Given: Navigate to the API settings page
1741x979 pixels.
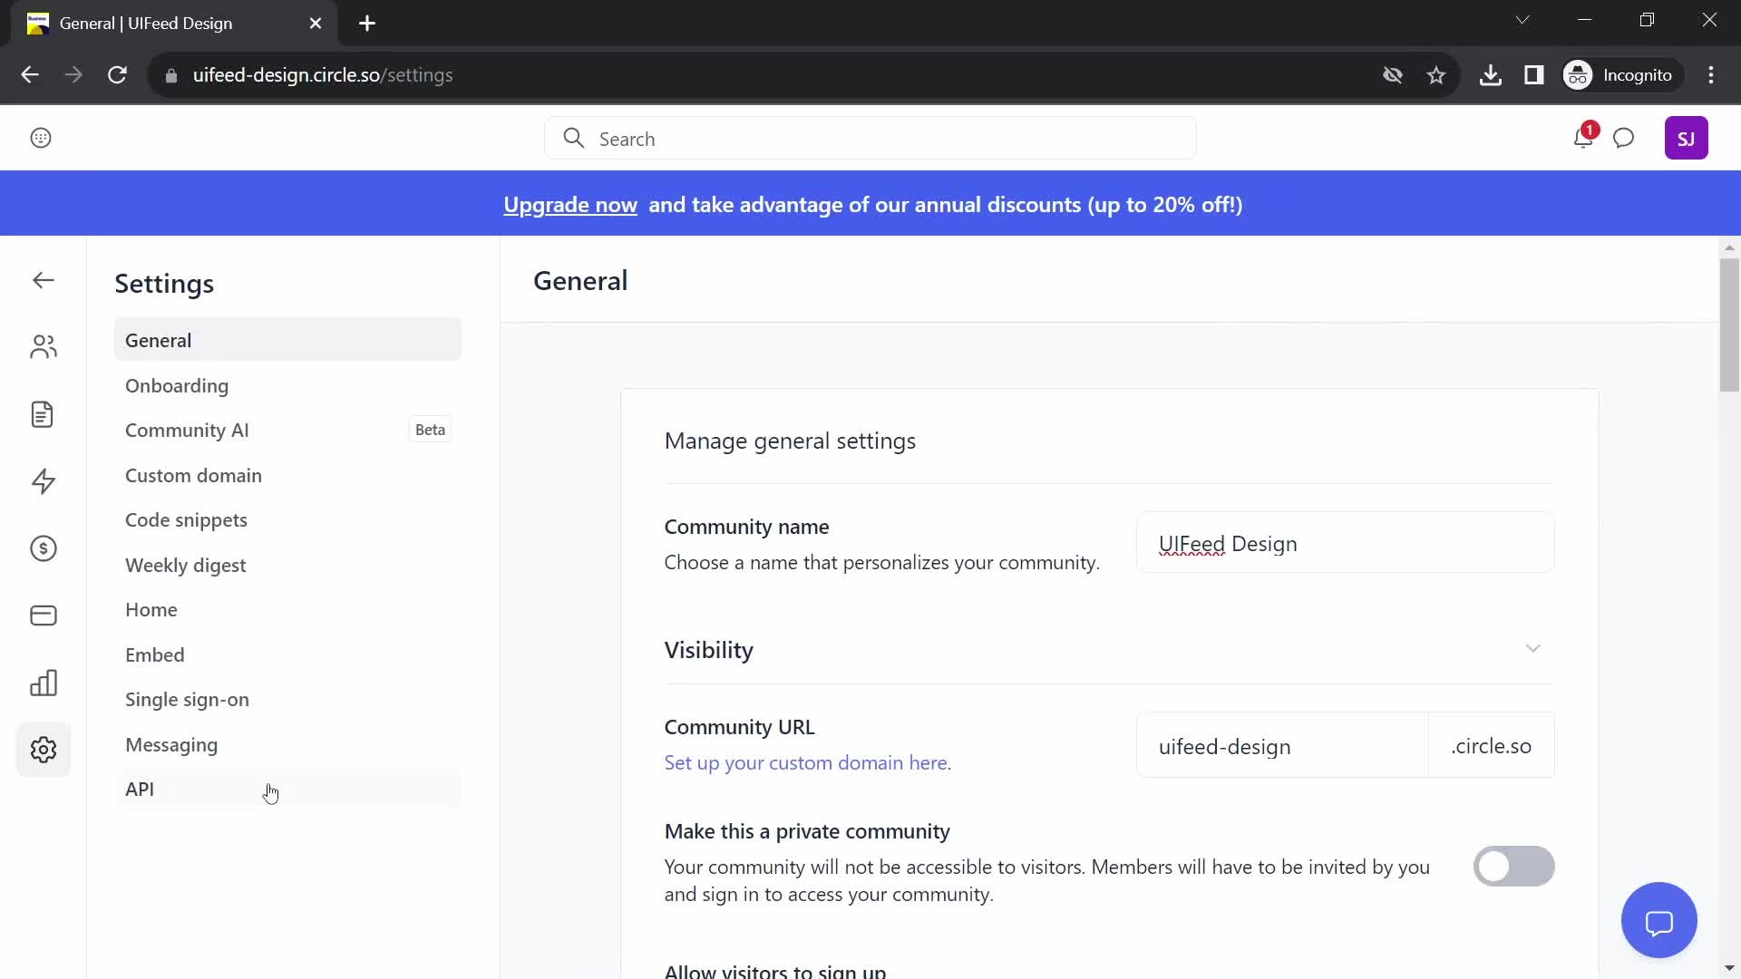Looking at the screenshot, I should pyautogui.click(x=140, y=788).
